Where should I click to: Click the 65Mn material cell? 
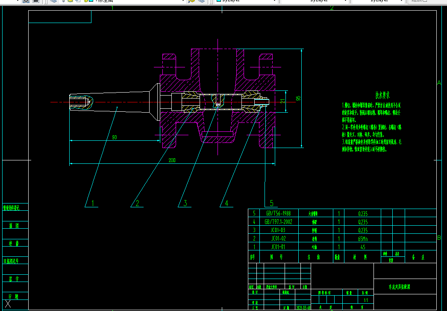(x=363, y=239)
